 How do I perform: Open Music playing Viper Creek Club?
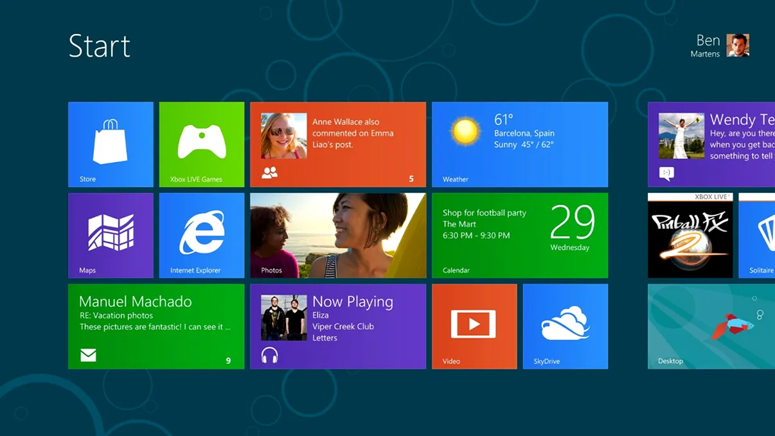(x=337, y=326)
